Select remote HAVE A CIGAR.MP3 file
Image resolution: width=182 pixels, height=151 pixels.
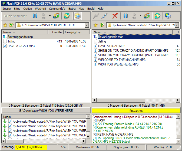pos(136,46)
